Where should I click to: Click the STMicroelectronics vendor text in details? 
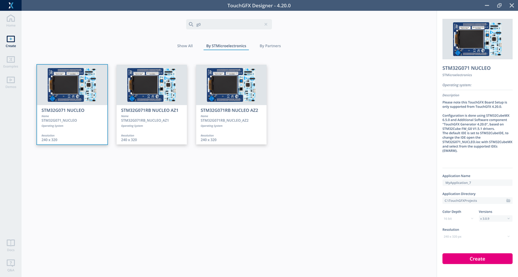[457, 75]
